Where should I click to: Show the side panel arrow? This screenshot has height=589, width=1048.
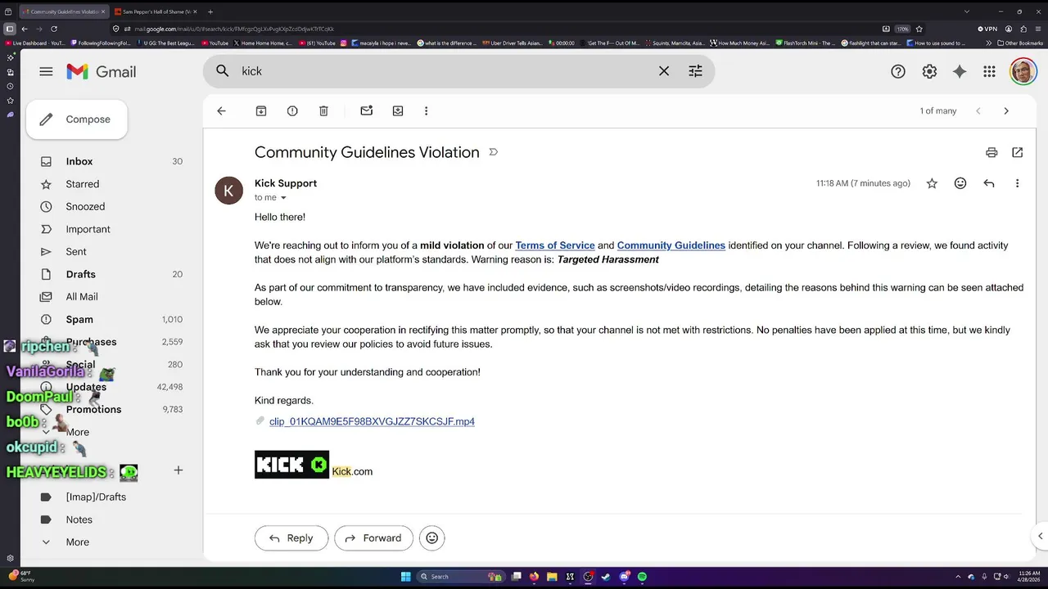[1040, 537]
